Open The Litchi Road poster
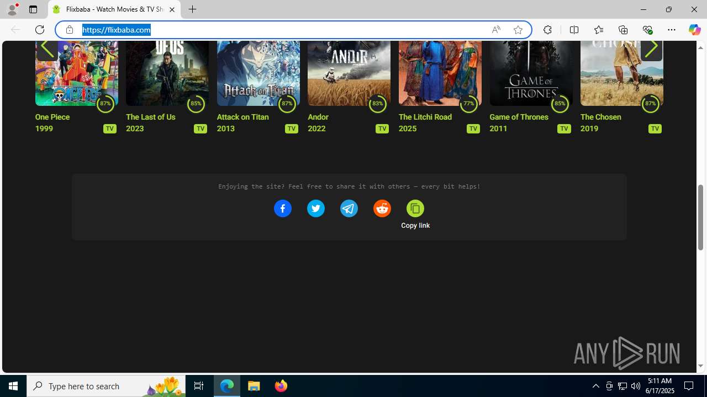Viewport: 707px width, 397px height. 440,73
